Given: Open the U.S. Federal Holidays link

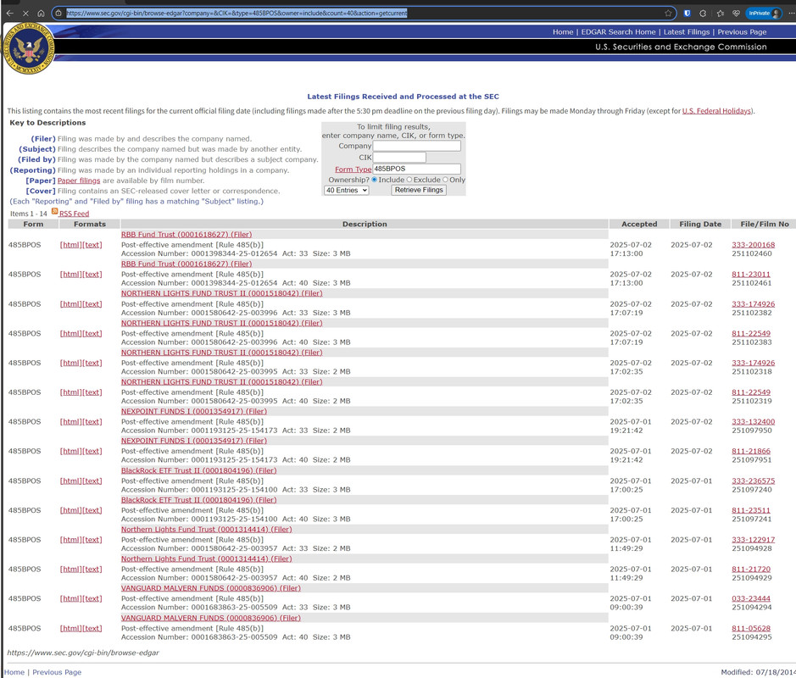Looking at the screenshot, I should pyautogui.click(x=716, y=111).
